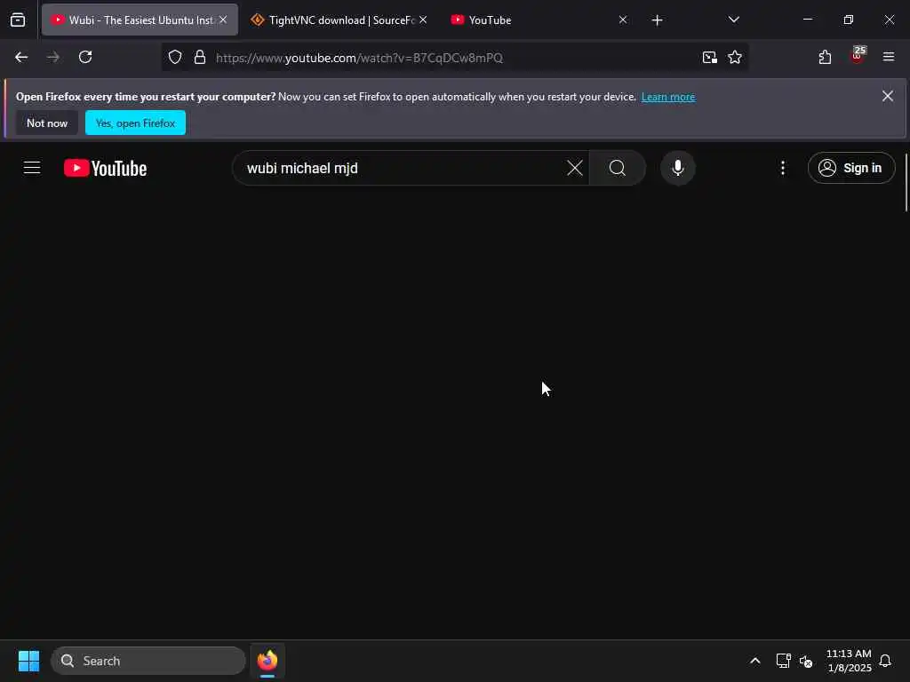Image resolution: width=910 pixels, height=682 pixels.
Task: Follow the Learn more link
Action: [668, 97]
